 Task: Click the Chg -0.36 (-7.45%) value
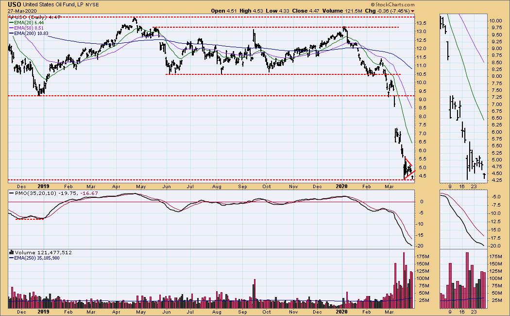(388, 11)
